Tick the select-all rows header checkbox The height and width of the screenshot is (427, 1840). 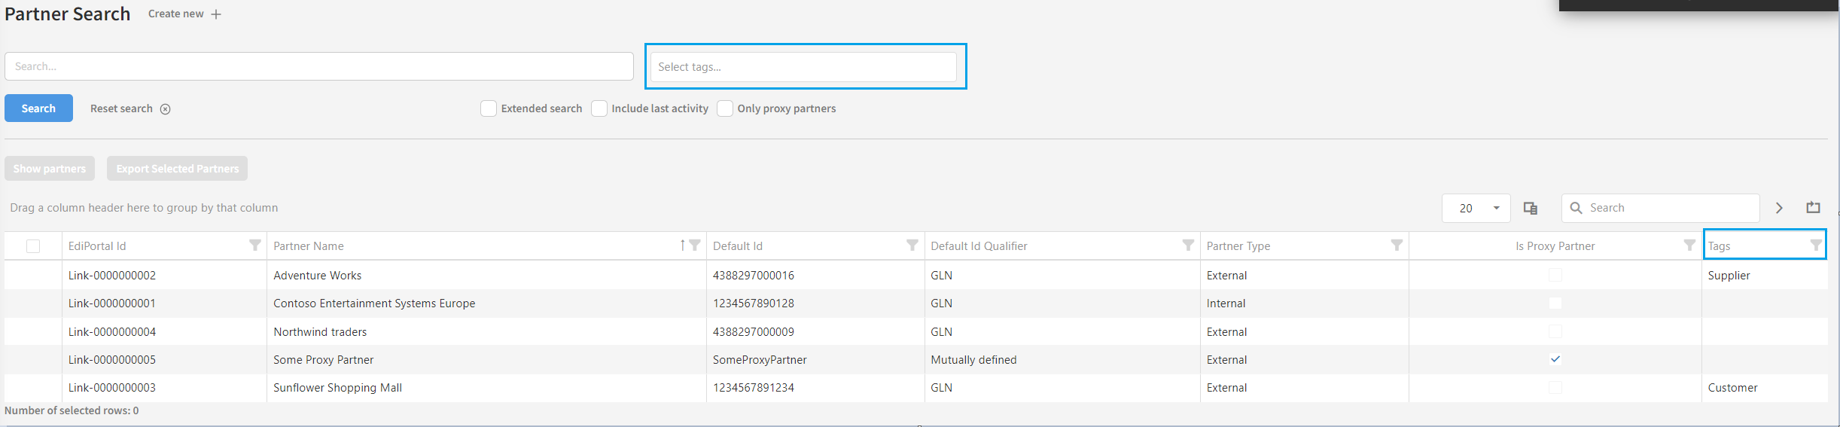[33, 246]
